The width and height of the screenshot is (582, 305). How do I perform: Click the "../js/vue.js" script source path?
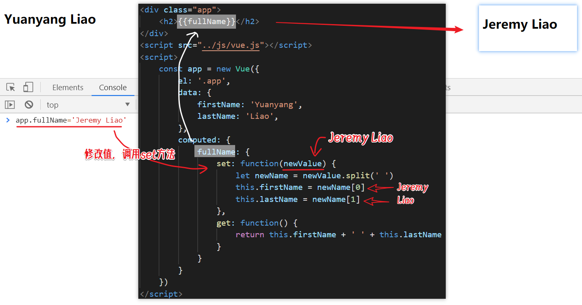(x=231, y=45)
